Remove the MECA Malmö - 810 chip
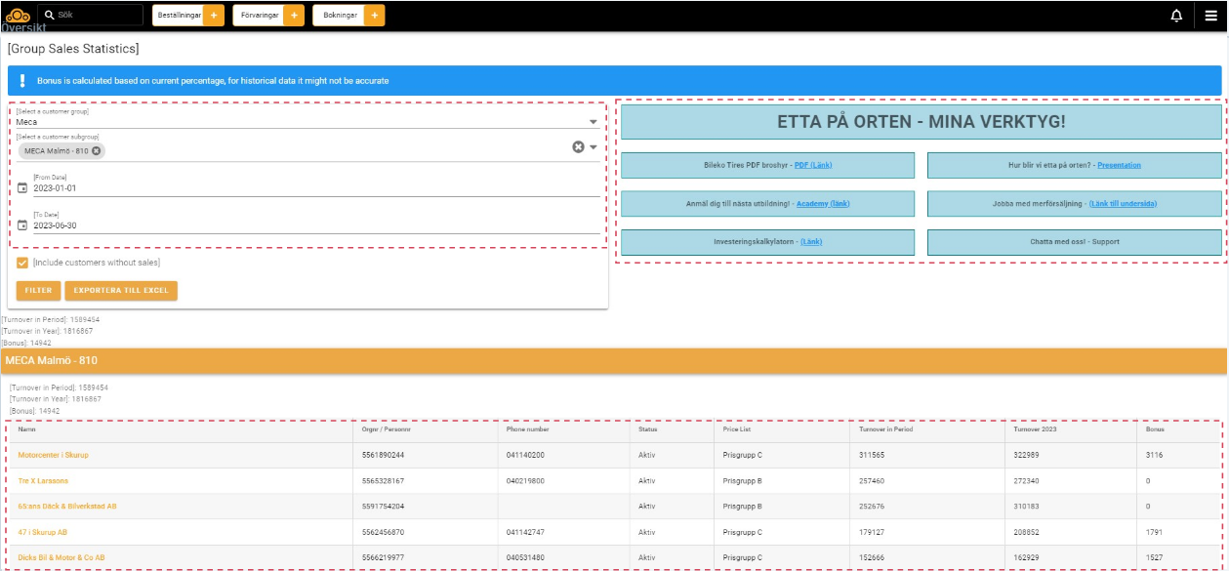 point(97,150)
